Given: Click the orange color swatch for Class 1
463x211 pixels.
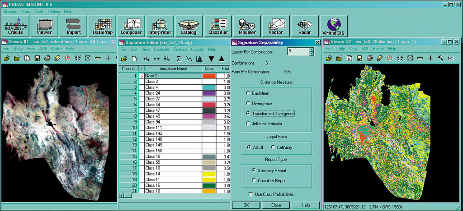Looking at the screenshot, I should click(209, 76).
